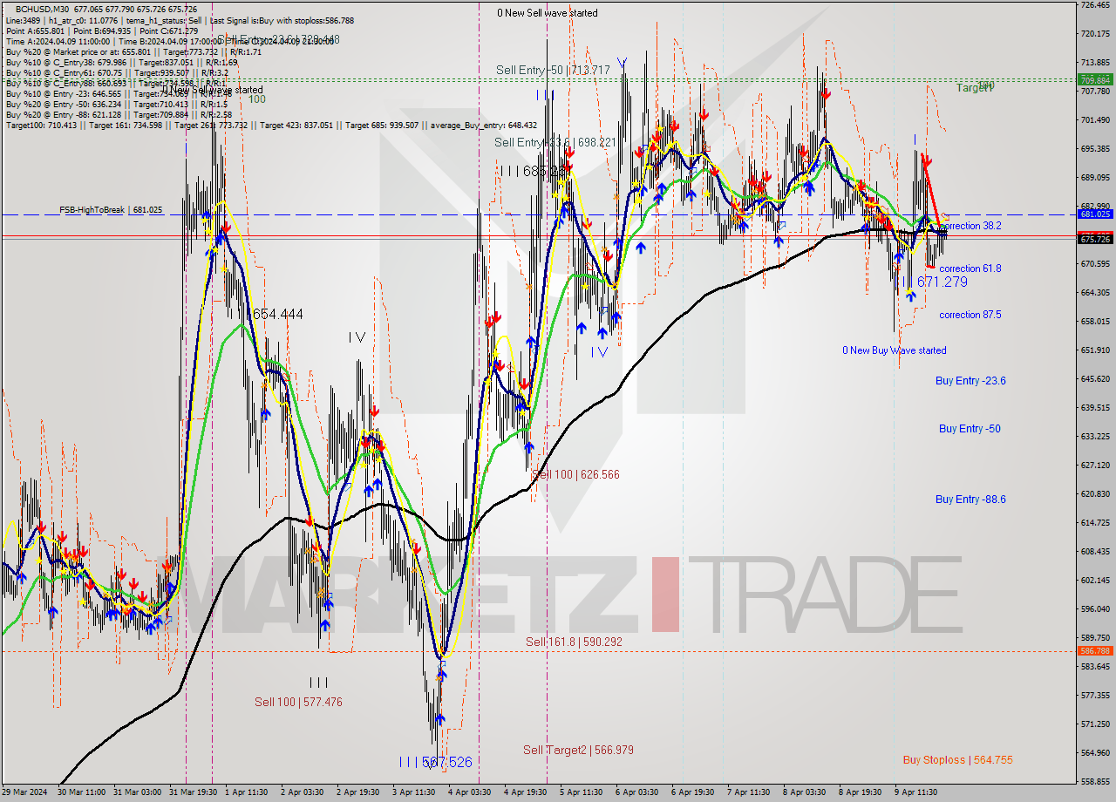The width and height of the screenshot is (1116, 802).
Task: Click the correction 61.8 label
Action: [970, 268]
